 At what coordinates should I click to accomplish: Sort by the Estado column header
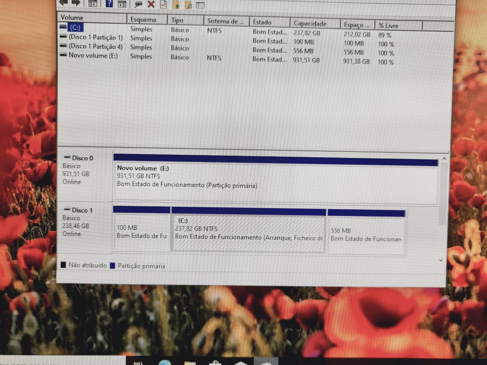(x=270, y=23)
